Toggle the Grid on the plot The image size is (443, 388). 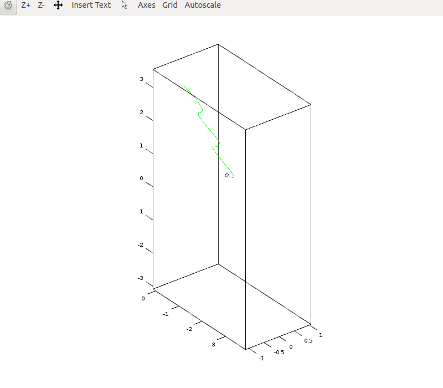pos(170,5)
